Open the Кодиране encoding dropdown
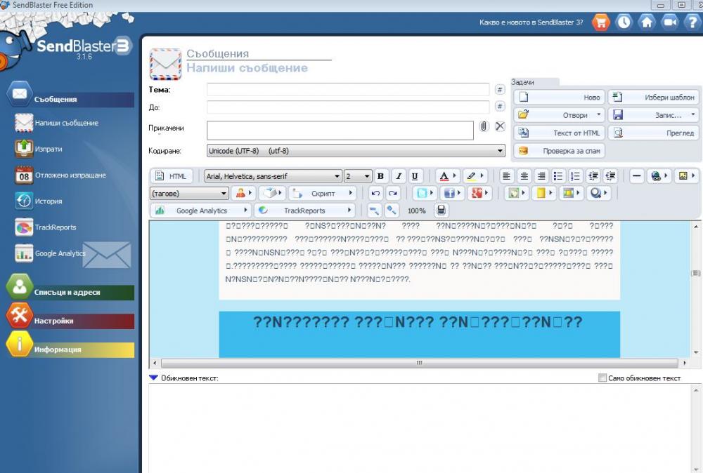703x473 pixels. pyautogui.click(x=356, y=151)
